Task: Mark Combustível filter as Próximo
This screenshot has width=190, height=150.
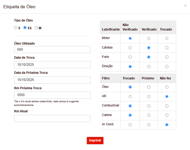Action: [149, 106]
